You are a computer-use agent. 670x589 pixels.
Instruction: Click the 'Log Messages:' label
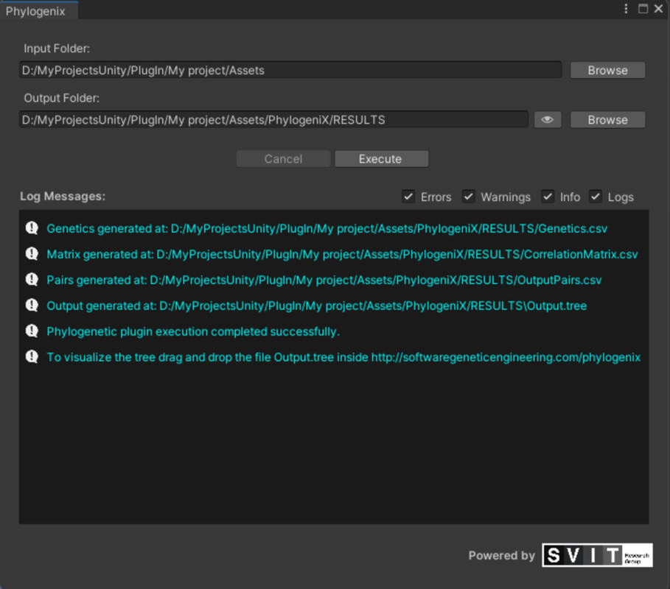[x=63, y=197]
